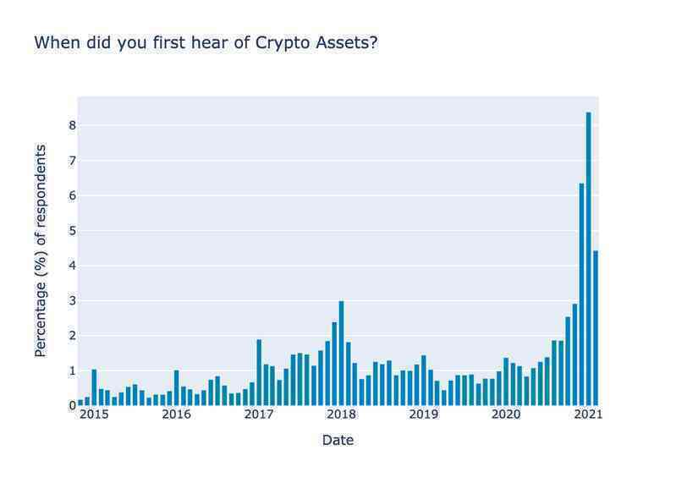Click the 8 tick on the y-axis
676x483 pixels.
(x=72, y=125)
